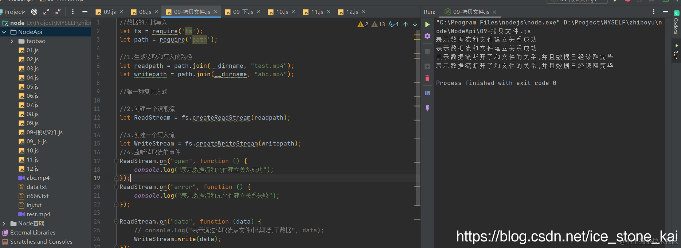Close the 12.js tab
The image size is (681, 248).
pyautogui.click(x=364, y=12)
